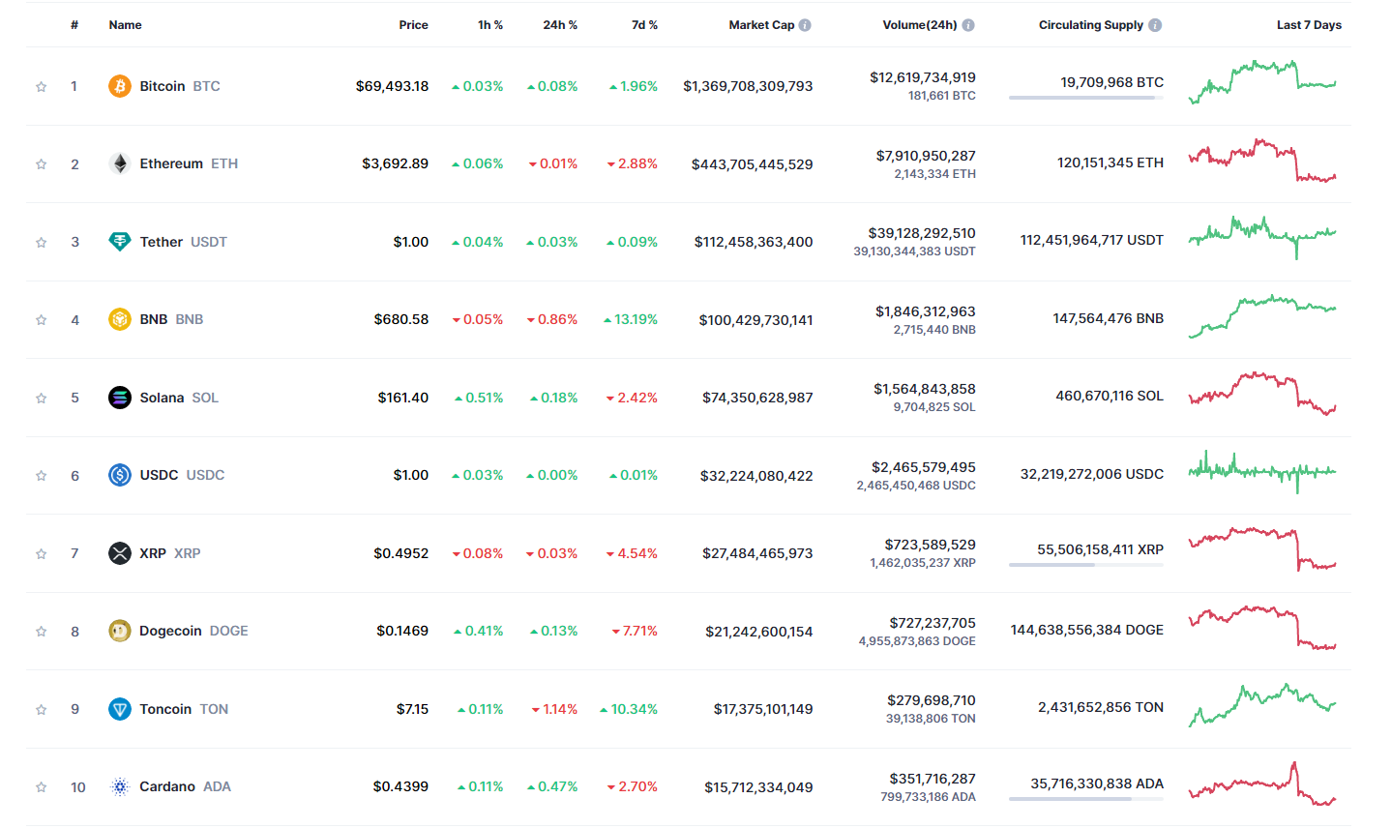Click the XRP price $0.4952

(401, 553)
